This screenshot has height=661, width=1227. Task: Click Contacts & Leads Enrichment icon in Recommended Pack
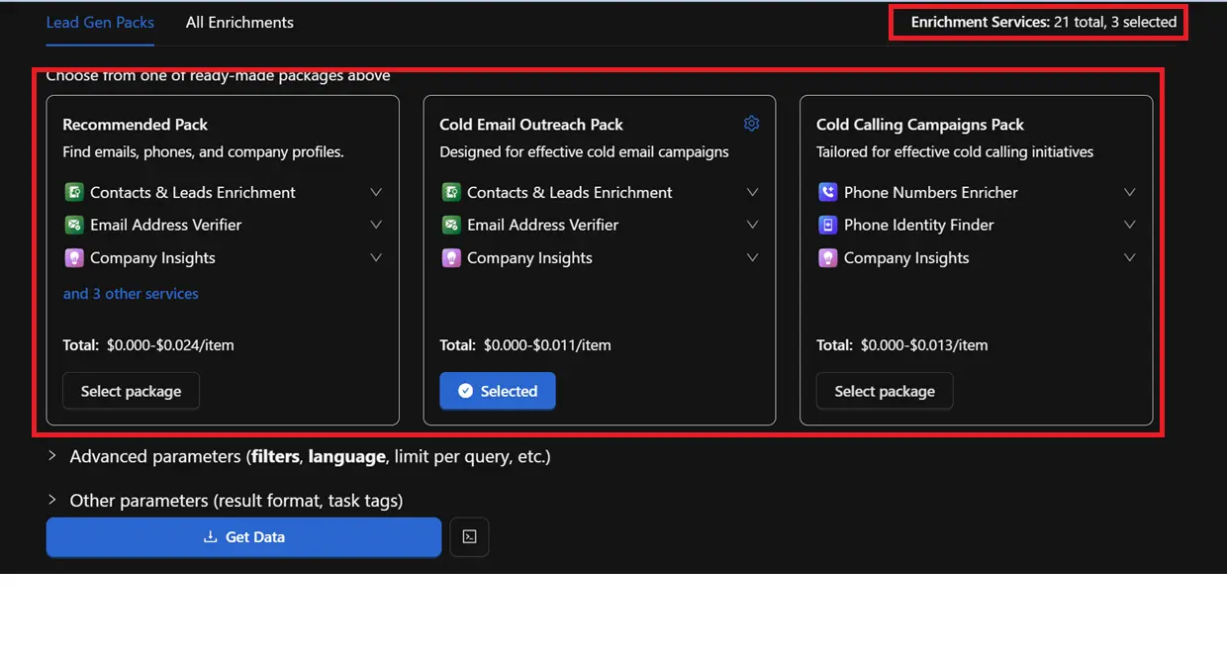tap(73, 192)
